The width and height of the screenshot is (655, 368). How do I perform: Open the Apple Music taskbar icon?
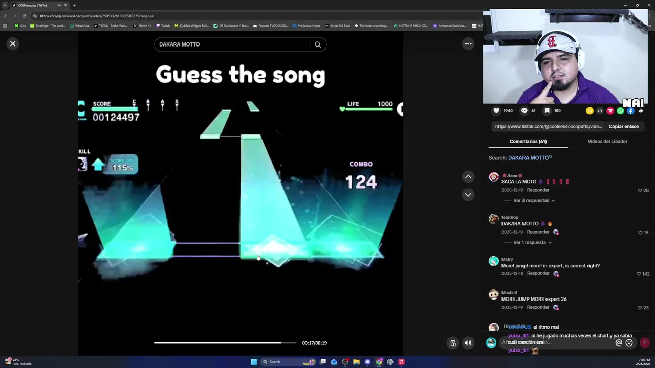(401, 362)
